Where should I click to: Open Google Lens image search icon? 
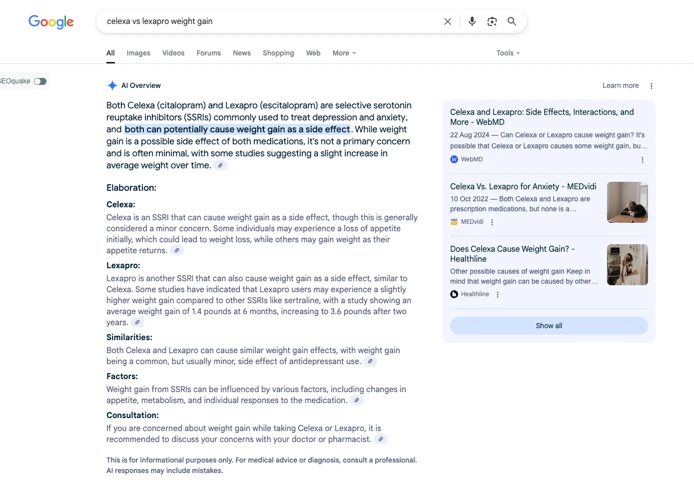[x=492, y=21]
